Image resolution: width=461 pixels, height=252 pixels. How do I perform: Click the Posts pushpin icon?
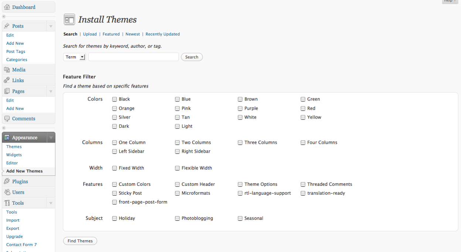point(7,26)
